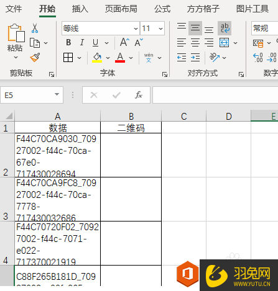Toggle Italic formatting
Image resolution: width=278 pixels, height=291 pixels.
tap(82, 43)
